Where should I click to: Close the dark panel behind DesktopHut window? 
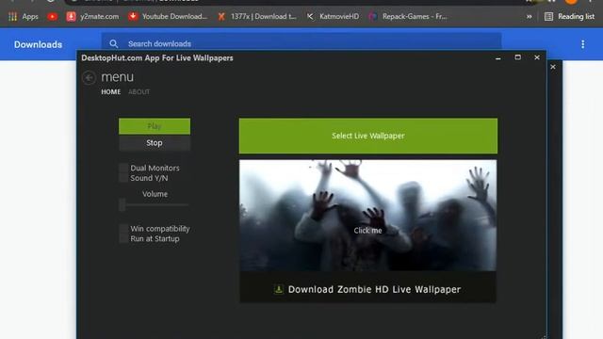pos(553,67)
